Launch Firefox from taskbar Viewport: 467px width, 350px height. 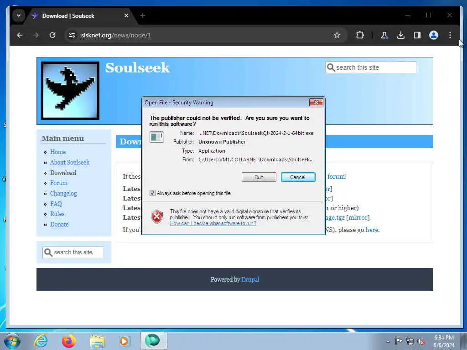click(x=68, y=341)
